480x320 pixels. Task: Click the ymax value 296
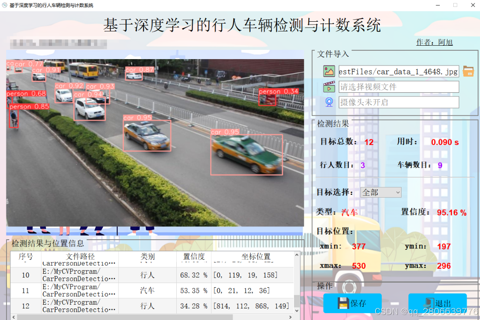(x=444, y=266)
